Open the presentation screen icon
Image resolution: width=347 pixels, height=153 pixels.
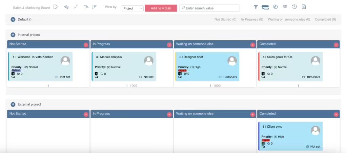[285, 7]
